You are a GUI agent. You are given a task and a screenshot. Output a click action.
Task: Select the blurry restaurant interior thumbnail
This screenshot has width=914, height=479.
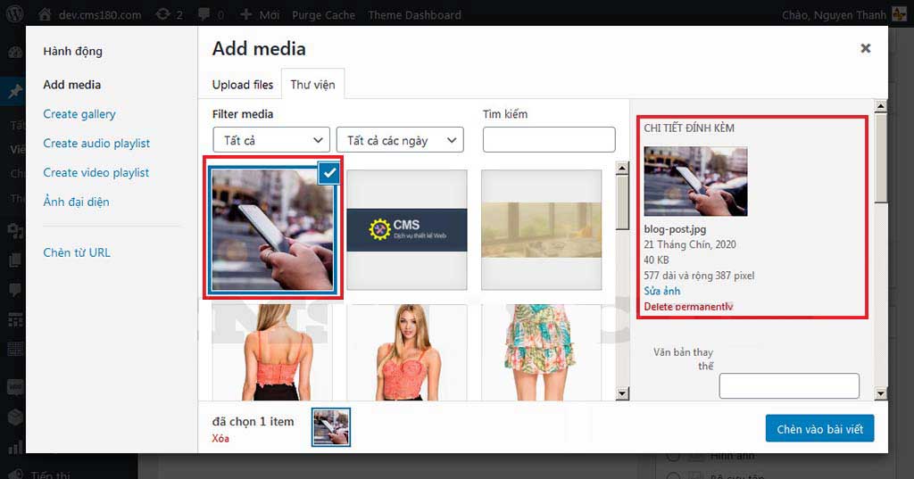tap(541, 229)
